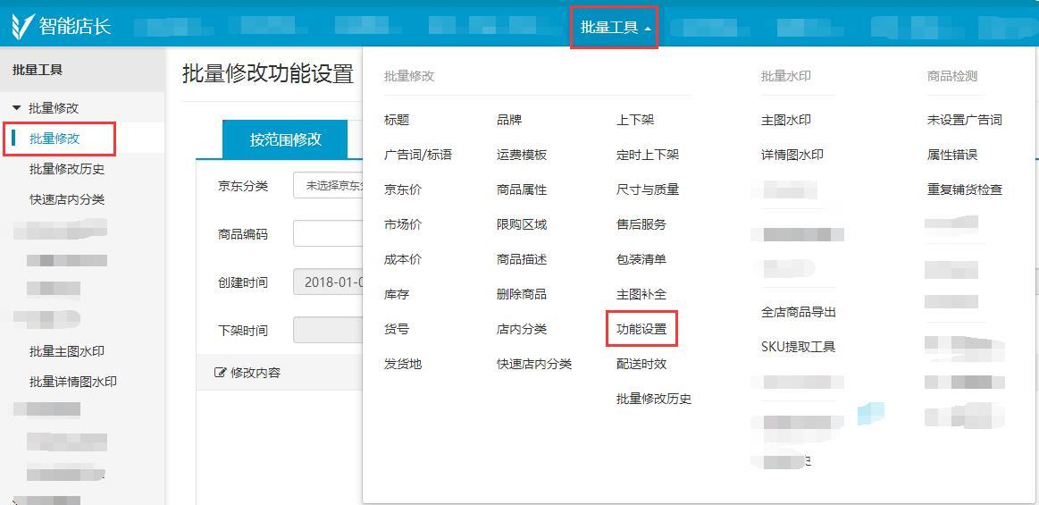The width and height of the screenshot is (1039, 505).
Task: Open the 京东分类 dropdown
Action: pyautogui.click(x=329, y=186)
